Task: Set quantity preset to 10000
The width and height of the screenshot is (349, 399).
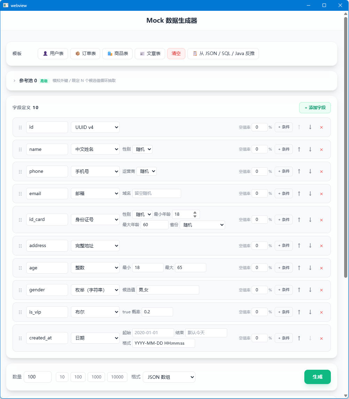Action: coord(117,377)
